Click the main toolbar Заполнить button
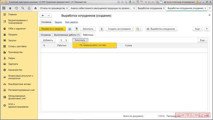Viewport: 213px width, 120px height. 88,29
